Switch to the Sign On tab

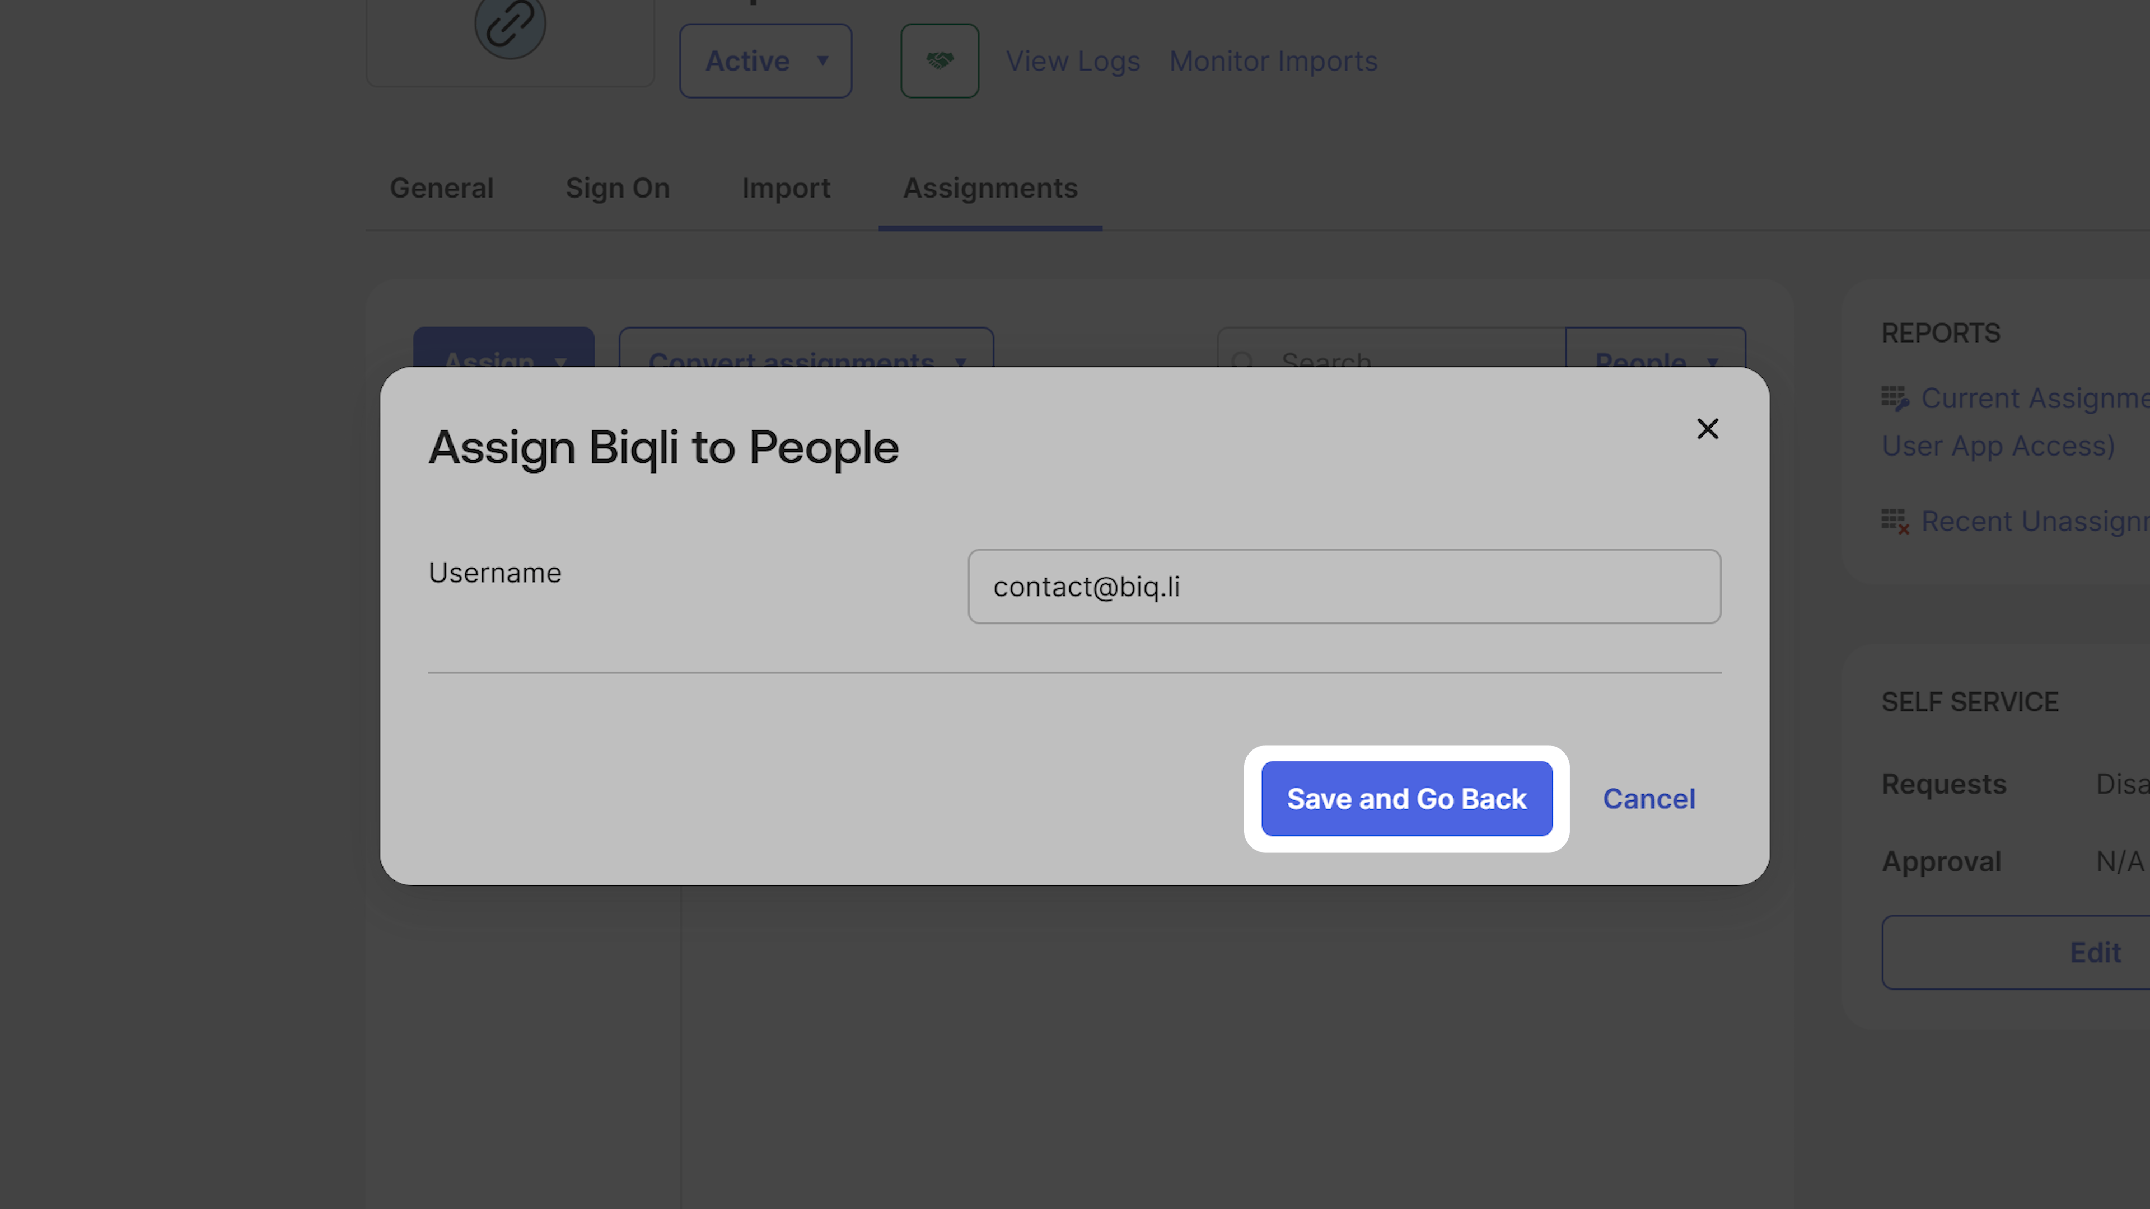coord(618,189)
